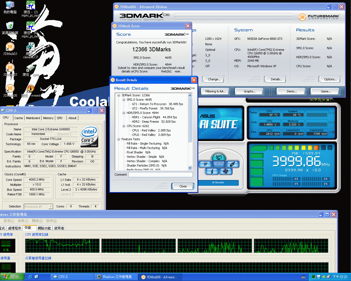The width and height of the screenshot is (351, 281).
Task: Click AI Suite question-mark help icon
Action: click(x=316, y=100)
